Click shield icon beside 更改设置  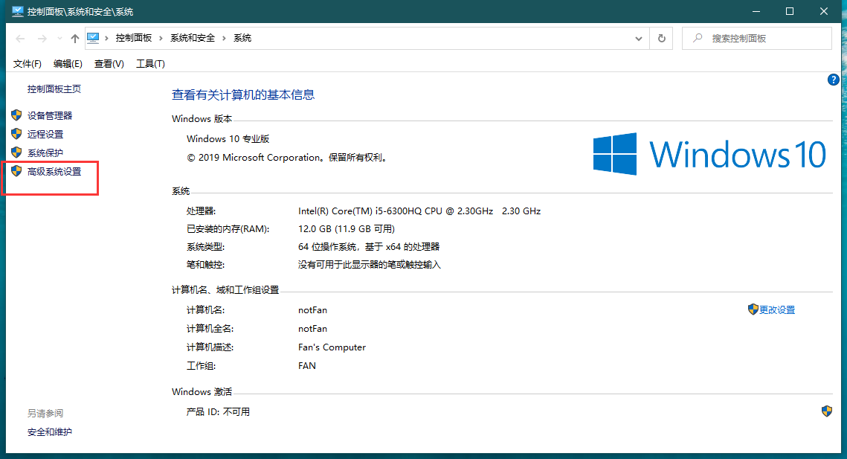pos(753,309)
